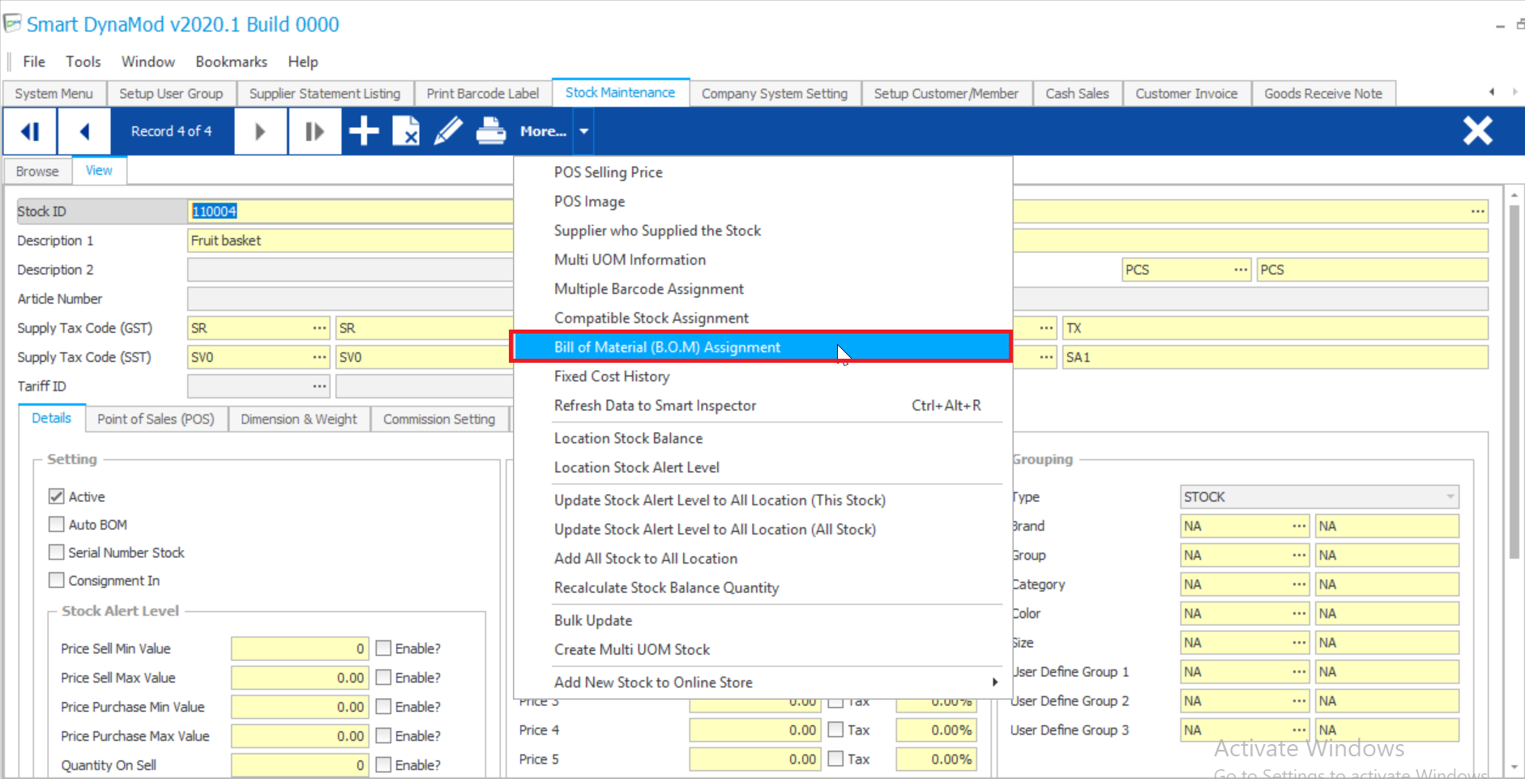Enable Price Purchase Min Value alert
1525x779 pixels.
[x=383, y=707]
